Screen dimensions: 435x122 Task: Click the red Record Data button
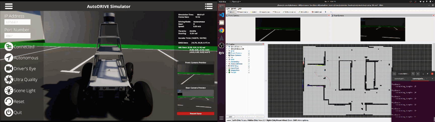click(195, 114)
